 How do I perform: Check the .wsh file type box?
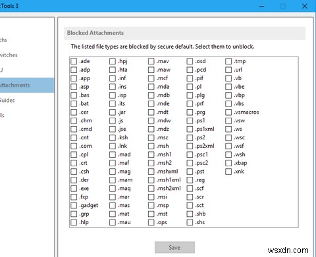[228, 154]
